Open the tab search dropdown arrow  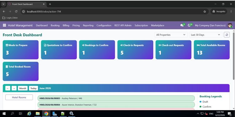click(x=3, y=4)
